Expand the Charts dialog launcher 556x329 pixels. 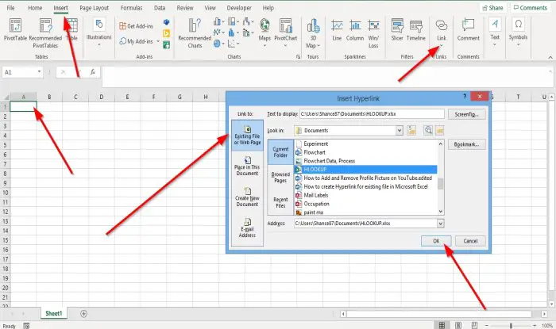[x=298, y=56]
